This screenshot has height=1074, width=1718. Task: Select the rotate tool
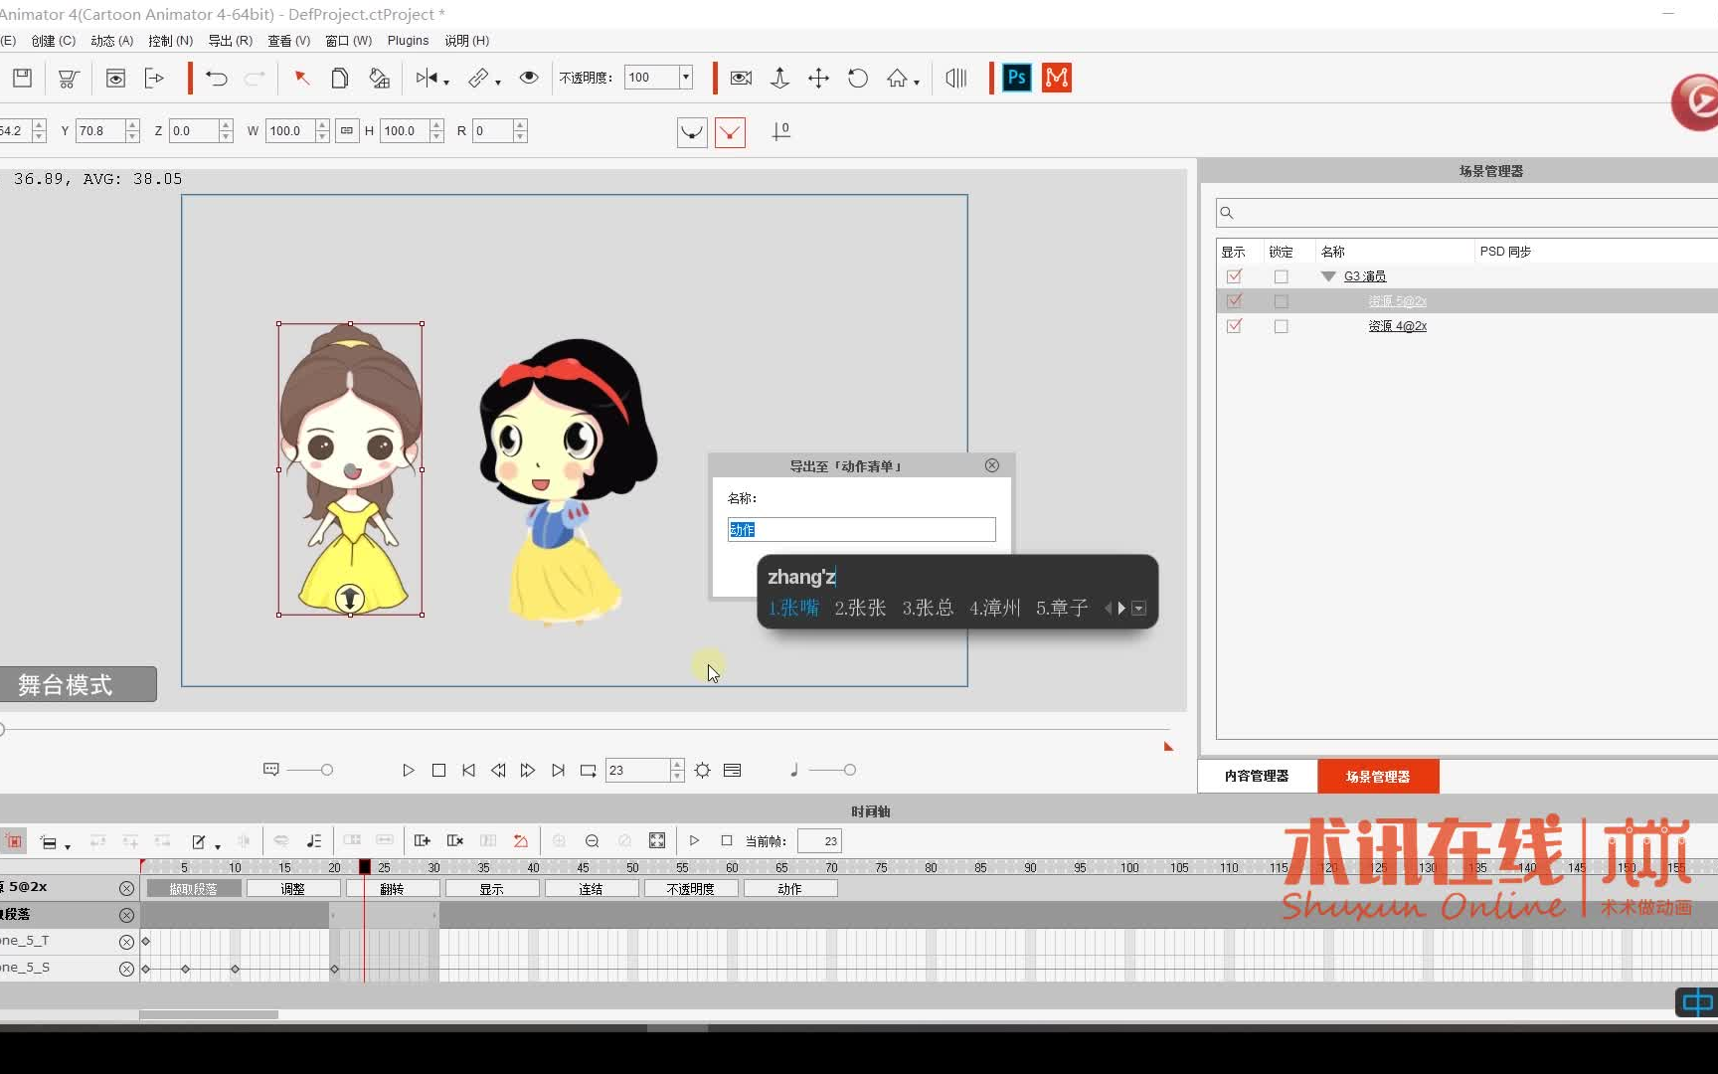pos(857,78)
